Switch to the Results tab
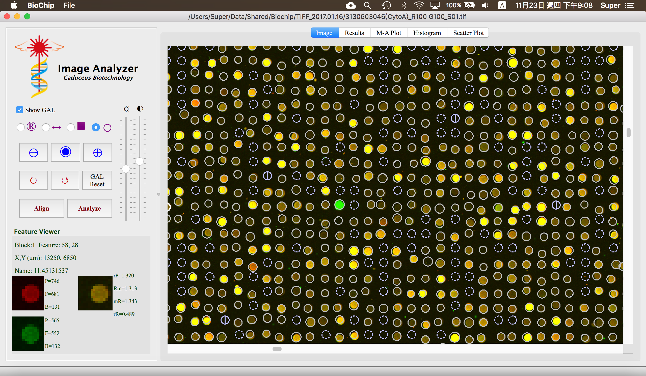The image size is (646, 376). click(354, 33)
